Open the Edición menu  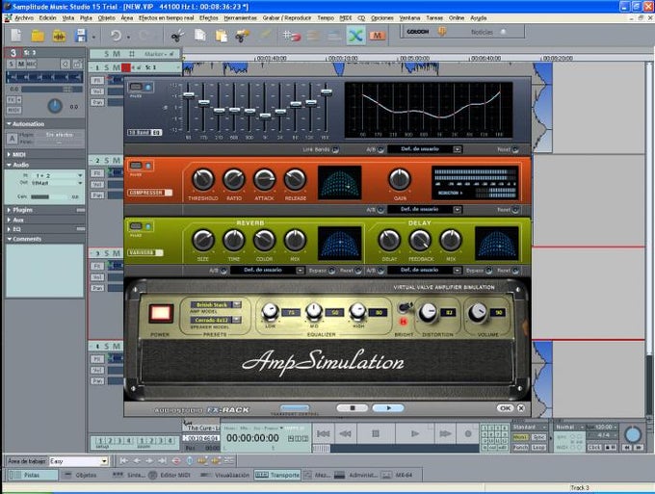(47, 18)
